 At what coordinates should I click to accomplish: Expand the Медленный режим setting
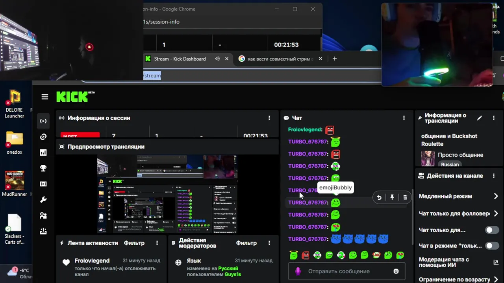click(459, 196)
